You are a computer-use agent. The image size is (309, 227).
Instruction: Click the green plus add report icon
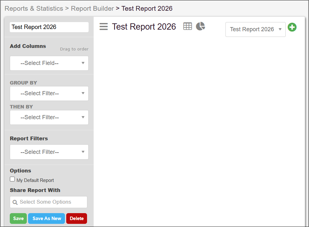coord(292,27)
